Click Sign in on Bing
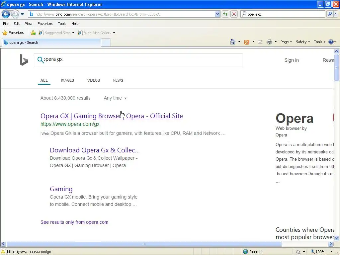Viewport: 340px width, 255px height. (x=292, y=60)
